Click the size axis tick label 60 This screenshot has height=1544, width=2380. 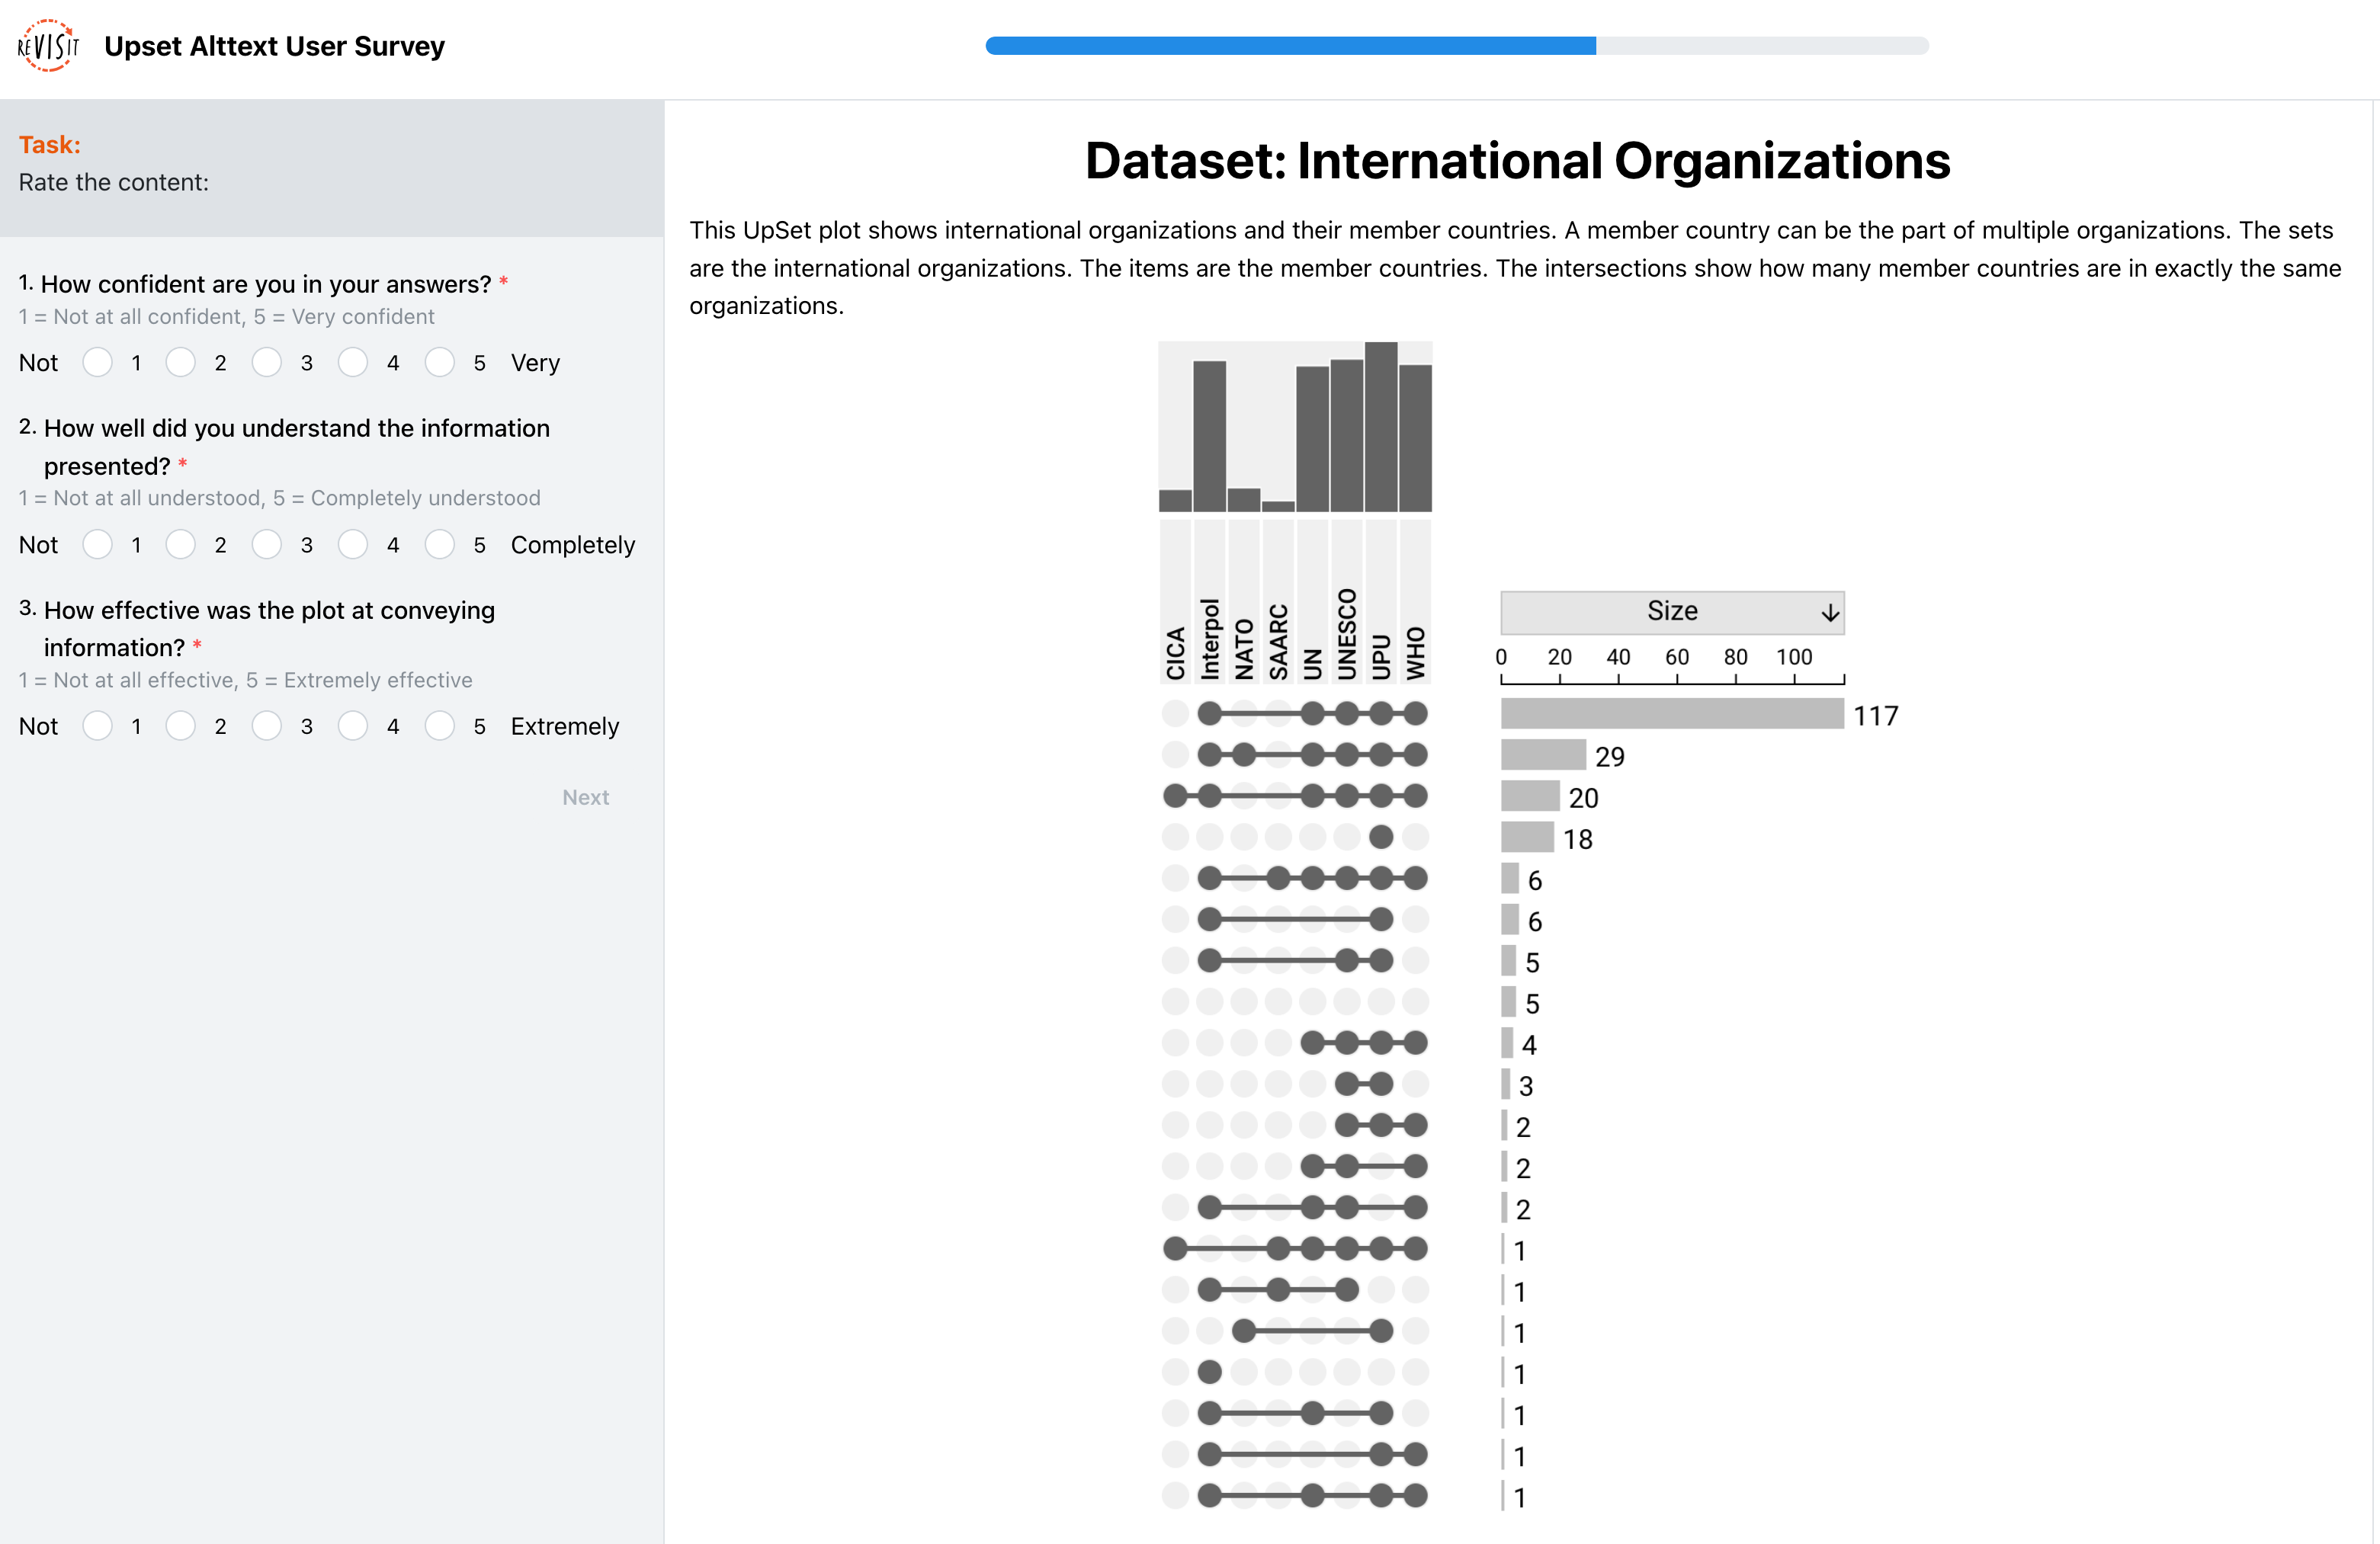1676,657
